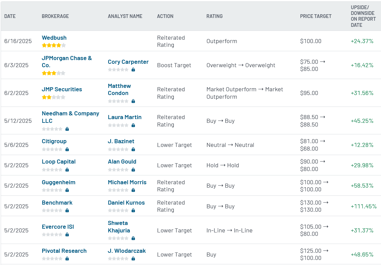
Task: Select the +111.45% upside value
Action: click(364, 206)
